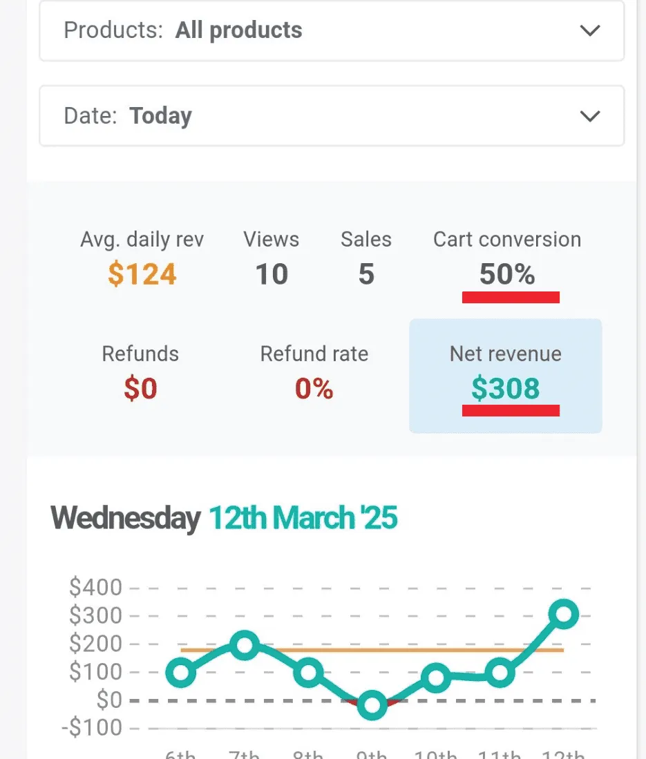Viewport: 646px width, 759px height.
Task: Click the 11th data point on chart
Action: click(500, 672)
